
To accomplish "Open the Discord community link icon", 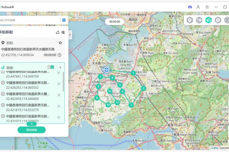I will (x=190, y=7).
